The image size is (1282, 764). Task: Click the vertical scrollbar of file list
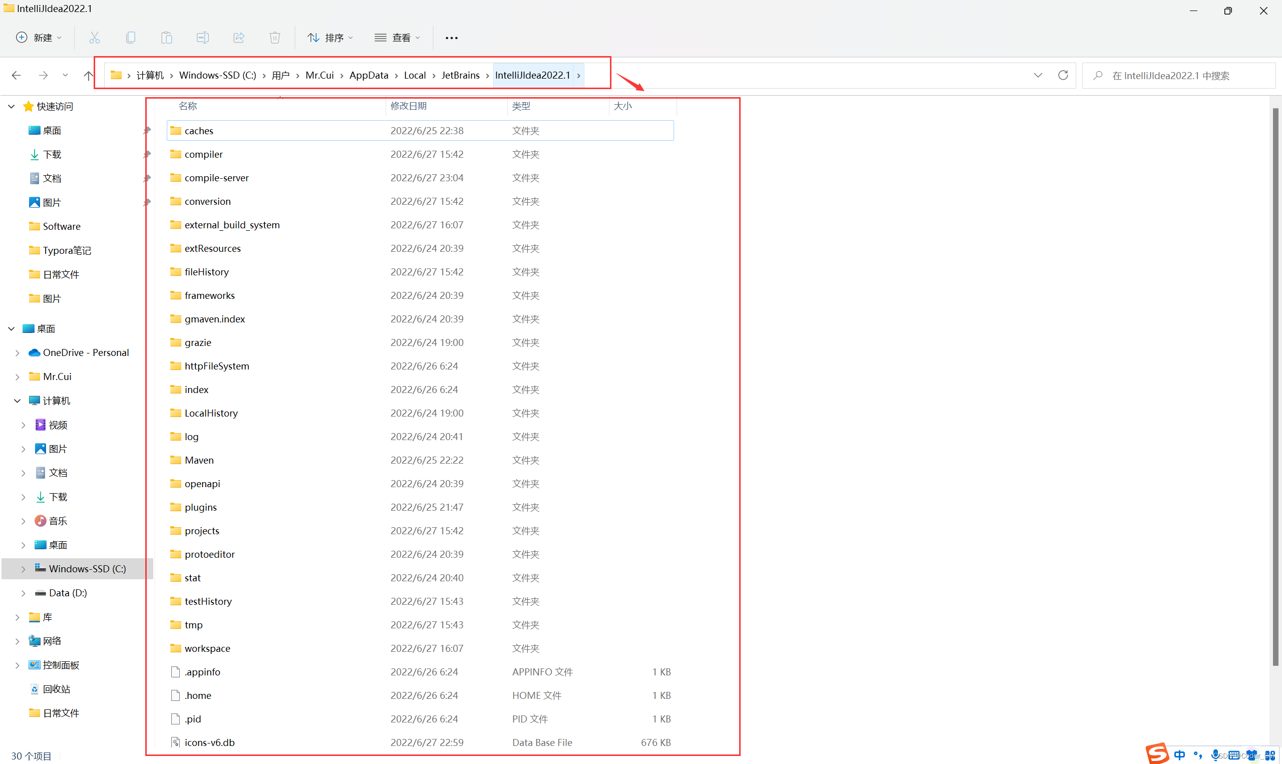[x=1275, y=386]
